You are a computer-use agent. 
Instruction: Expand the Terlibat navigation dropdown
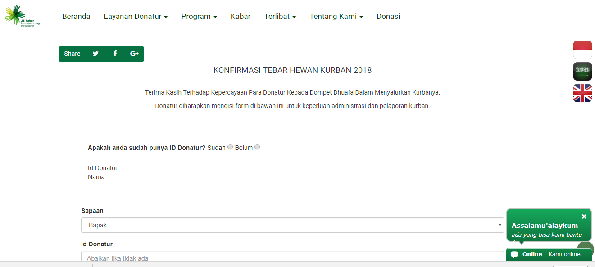tap(280, 17)
